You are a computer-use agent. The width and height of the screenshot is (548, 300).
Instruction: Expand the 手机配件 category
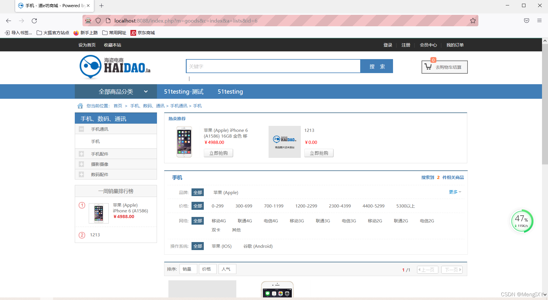82,154
